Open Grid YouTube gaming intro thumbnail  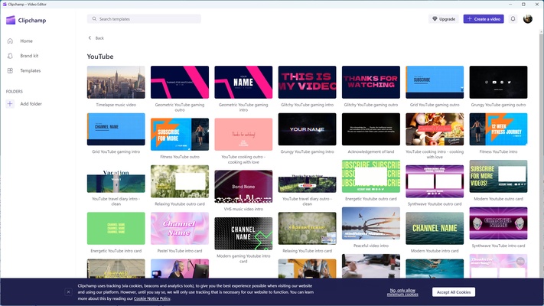click(116, 129)
